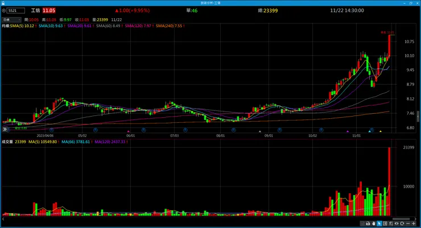The height and width of the screenshot is (228, 421).
Task: Toggle the eye visibility icon
Action: 397,223
